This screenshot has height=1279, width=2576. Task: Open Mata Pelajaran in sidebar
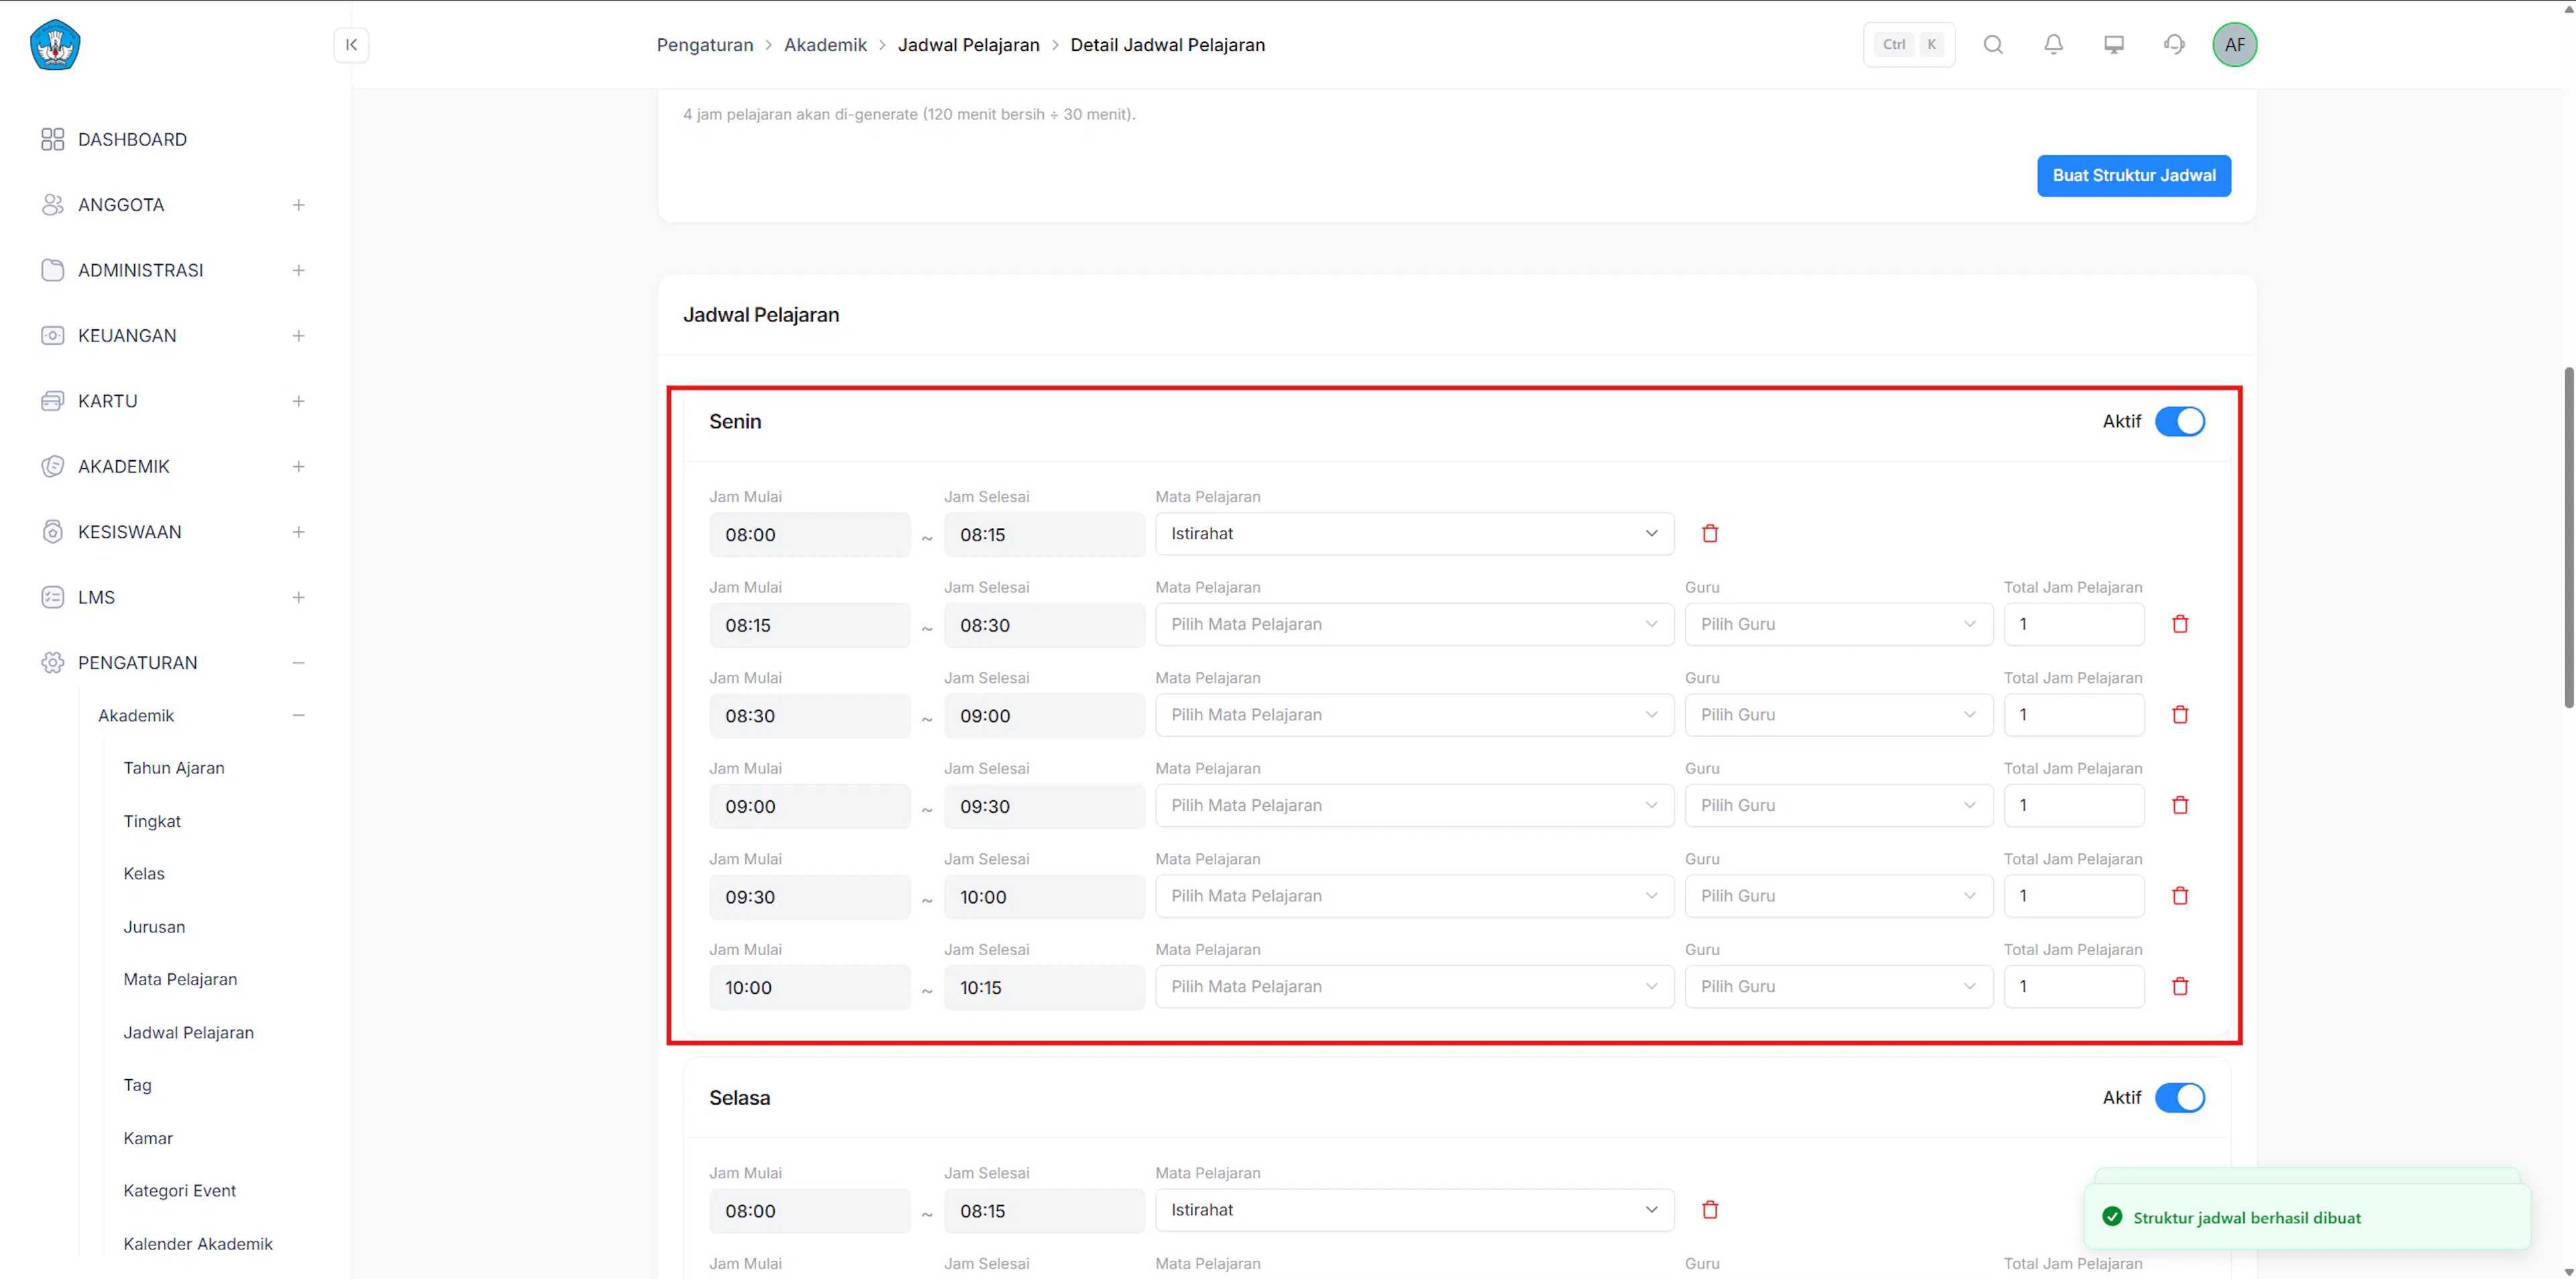[x=180, y=979]
